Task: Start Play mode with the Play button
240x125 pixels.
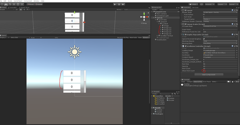Action: pyautogui.click(x=115, y=4)
